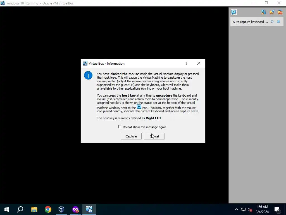The image size is (286, 215).
Task: Expand the 'Auto capture keyboard' notification details arrow
Action: tap(272, 22)
